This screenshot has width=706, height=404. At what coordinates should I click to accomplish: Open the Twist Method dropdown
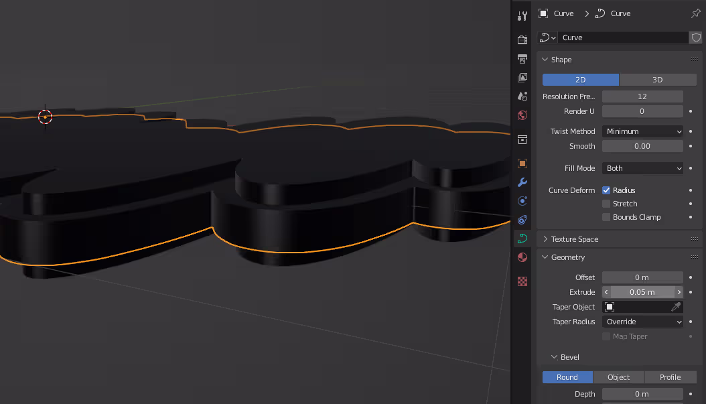(x=642, y=131)
